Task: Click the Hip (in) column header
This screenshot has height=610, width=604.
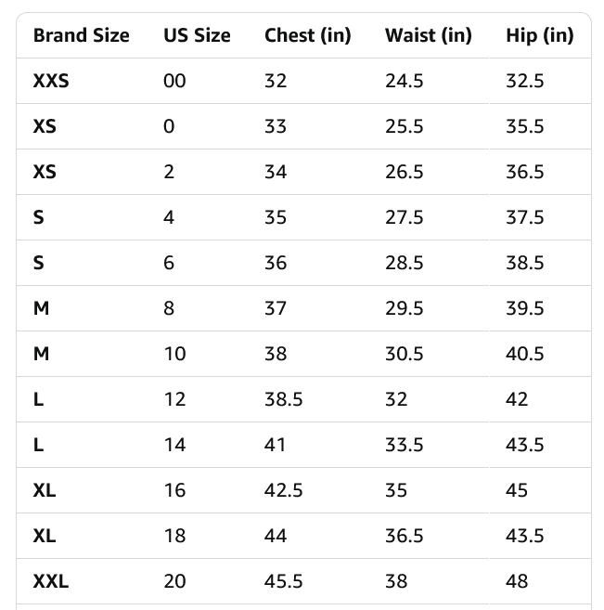Action: pos(539,36)
